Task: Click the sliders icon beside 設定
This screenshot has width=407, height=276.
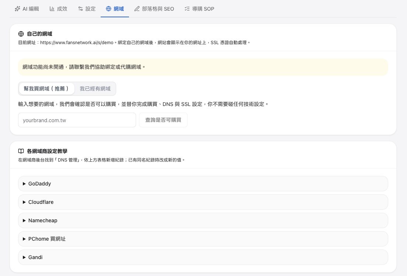Action: [x=80, y=9]
